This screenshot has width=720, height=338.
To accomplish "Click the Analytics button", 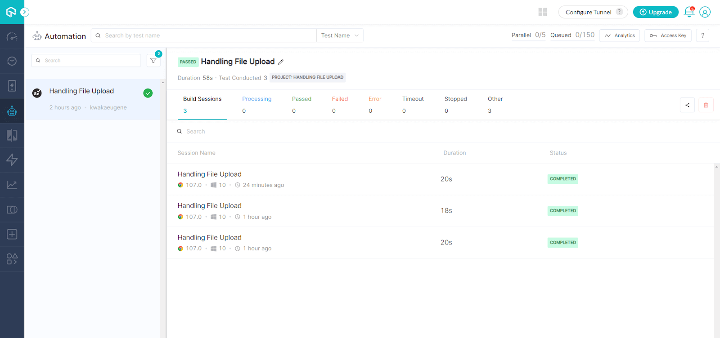I will [620, 36].
